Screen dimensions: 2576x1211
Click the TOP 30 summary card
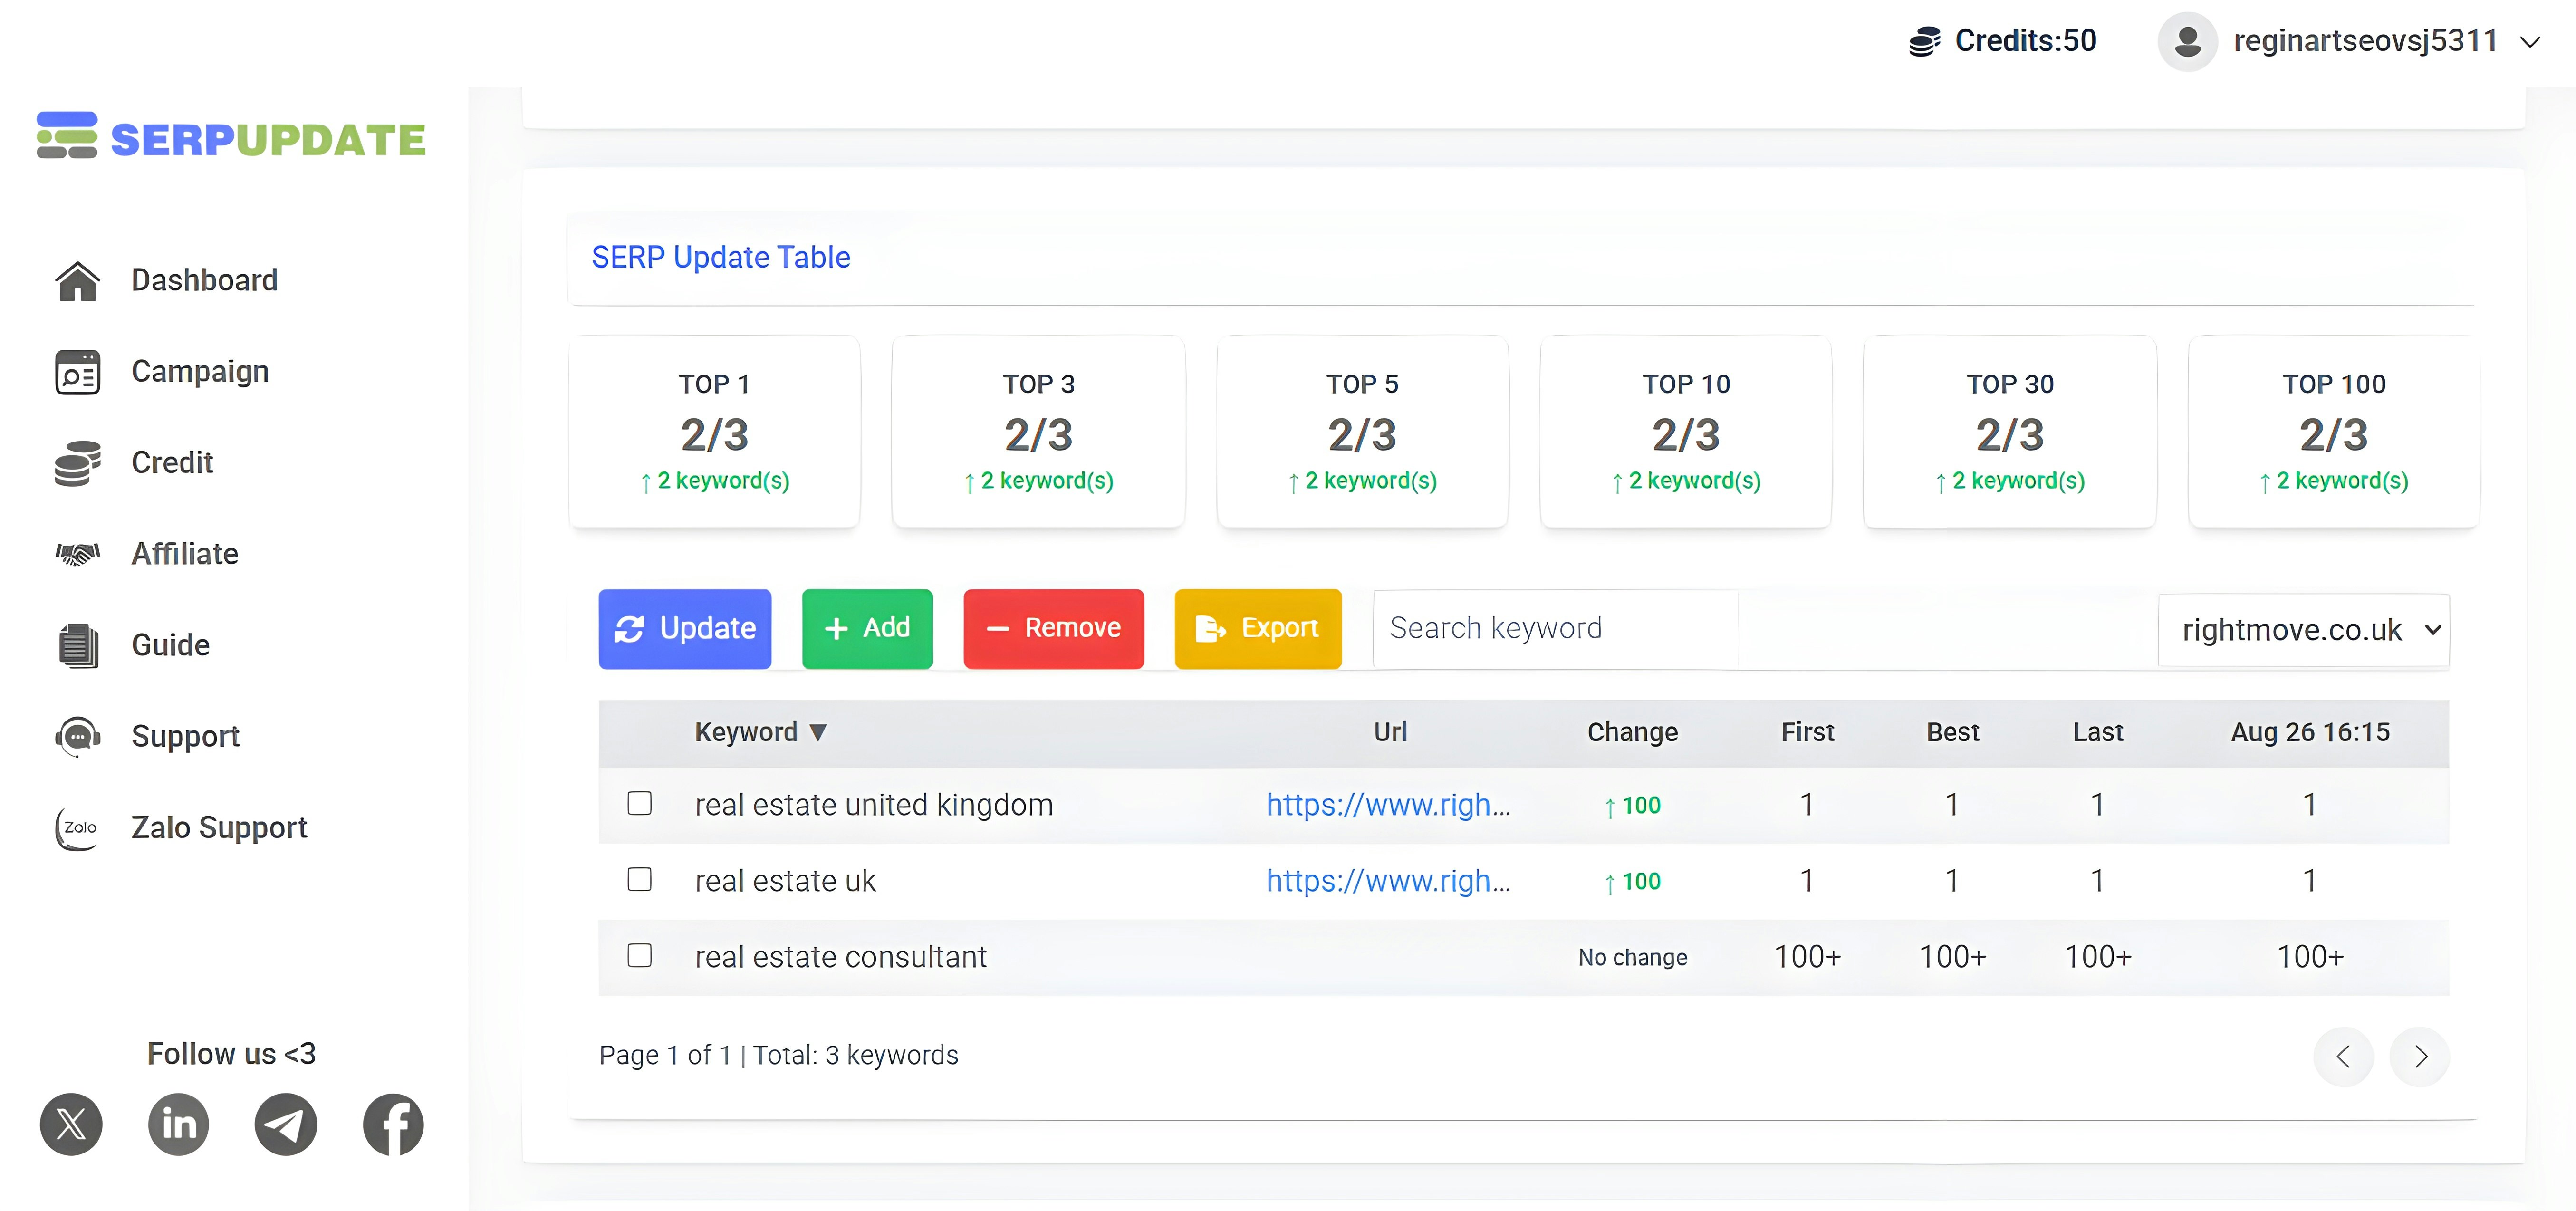(x=2010, y=431)
